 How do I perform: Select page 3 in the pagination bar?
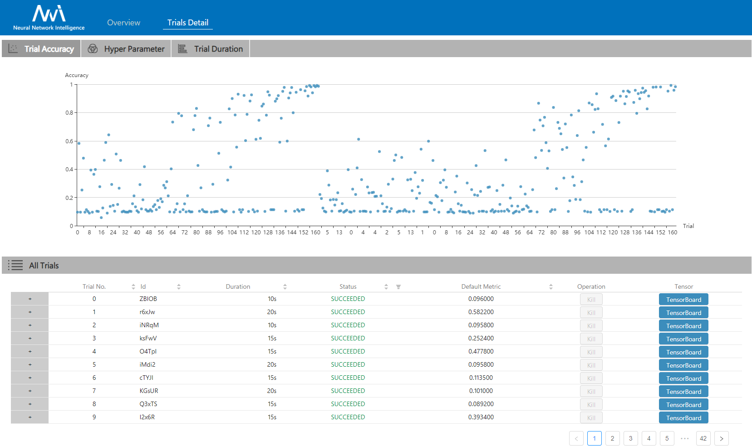point(630,438)
